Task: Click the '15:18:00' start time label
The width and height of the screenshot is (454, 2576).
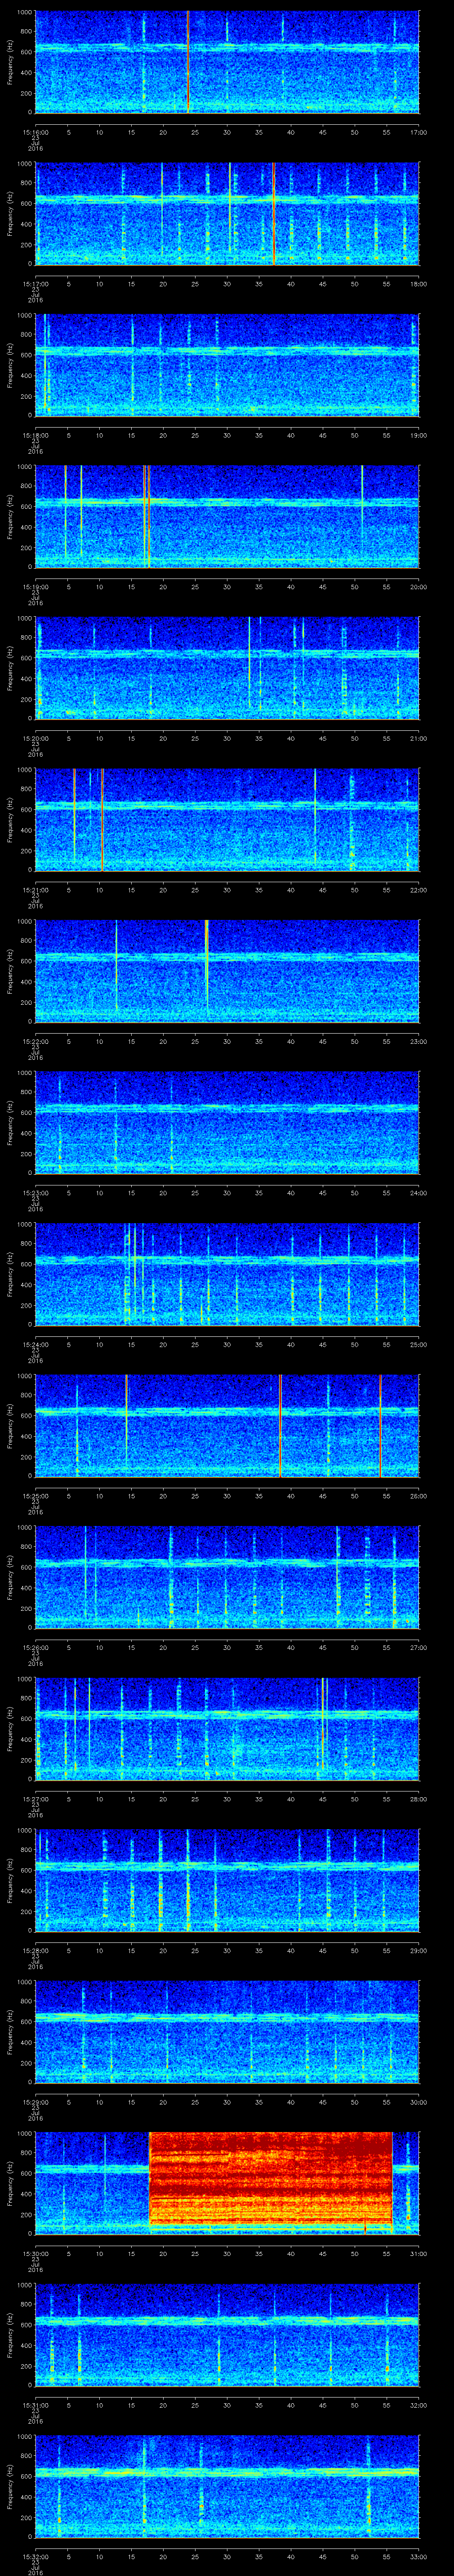Action: 35,435
